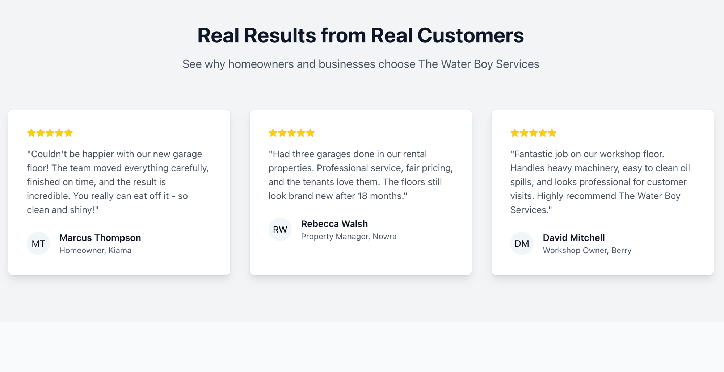Click "Property Manager, Nowra" subtitle

(x=349, y=237)
